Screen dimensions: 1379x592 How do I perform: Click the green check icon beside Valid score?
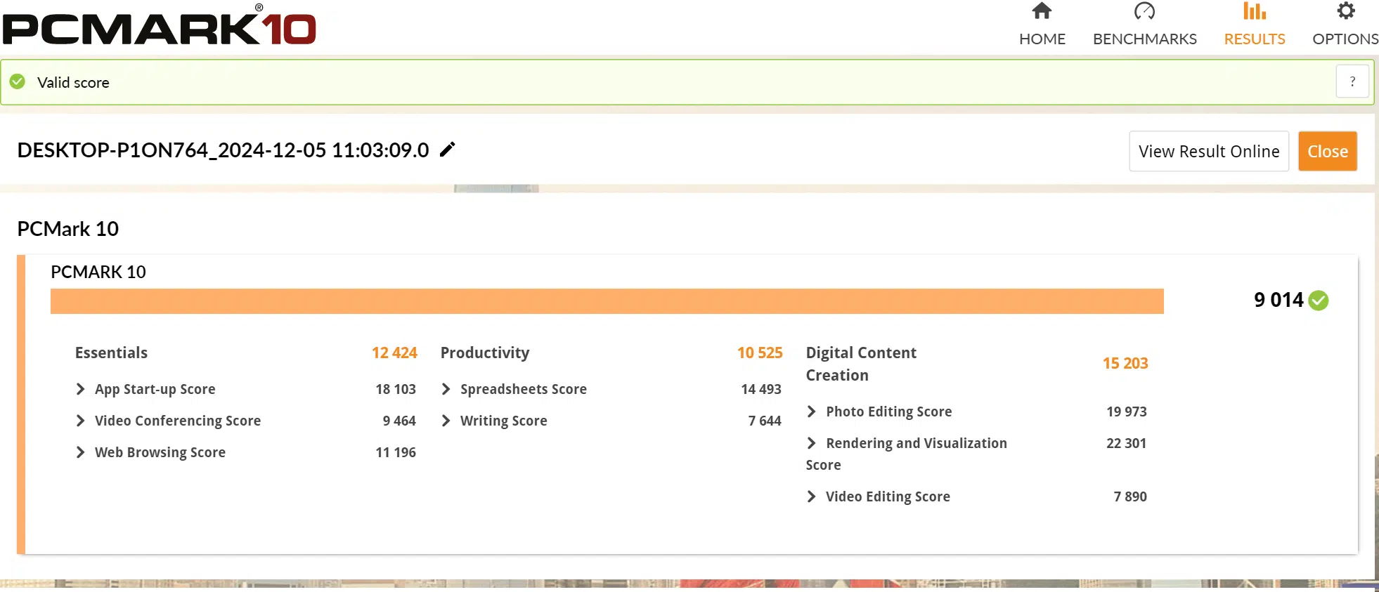18,81
